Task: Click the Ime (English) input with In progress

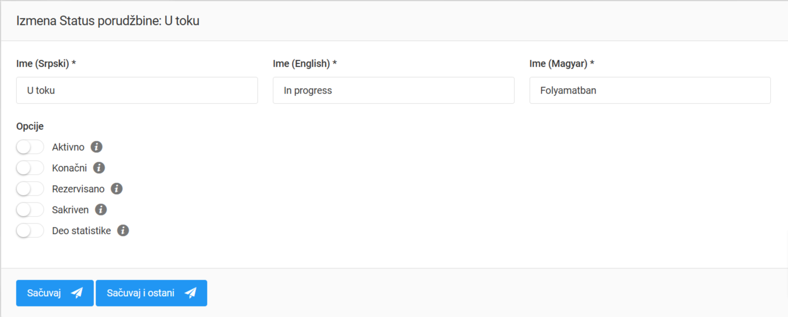Action: pos(393,90)
